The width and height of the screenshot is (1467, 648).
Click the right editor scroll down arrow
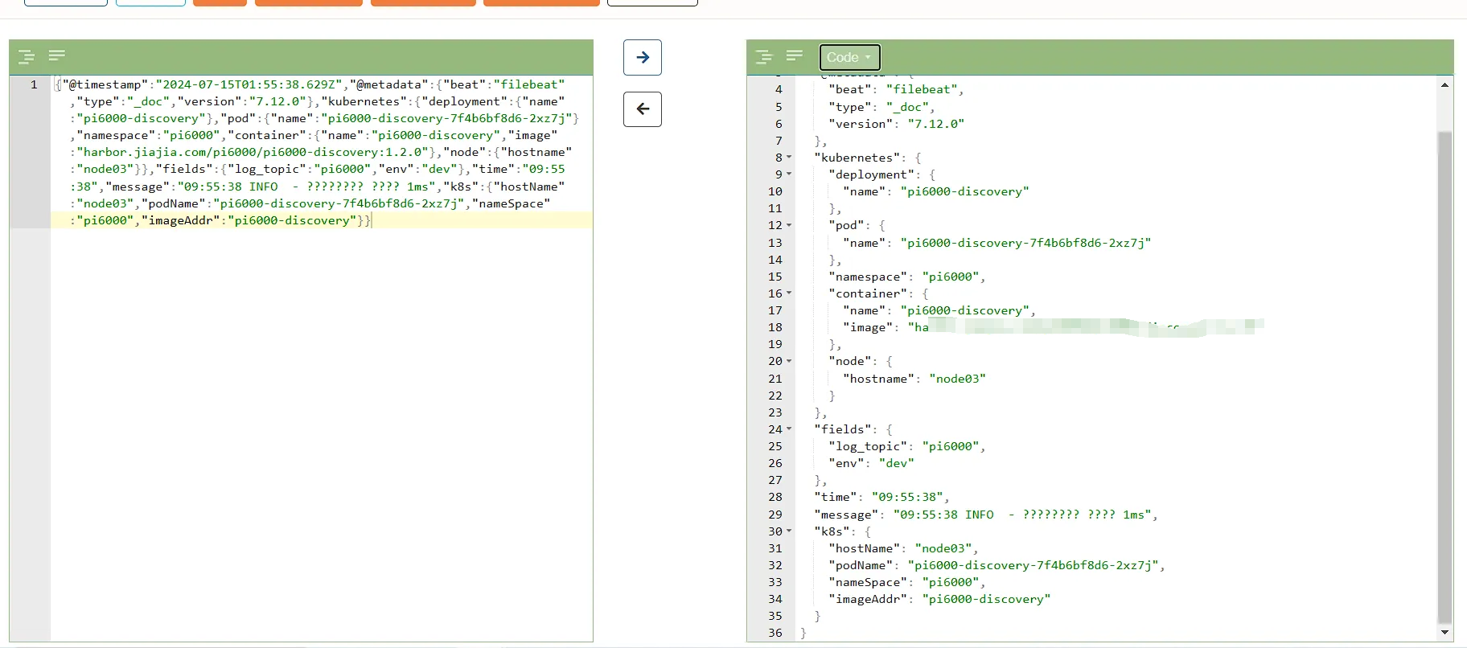(x=1445, y=634)
